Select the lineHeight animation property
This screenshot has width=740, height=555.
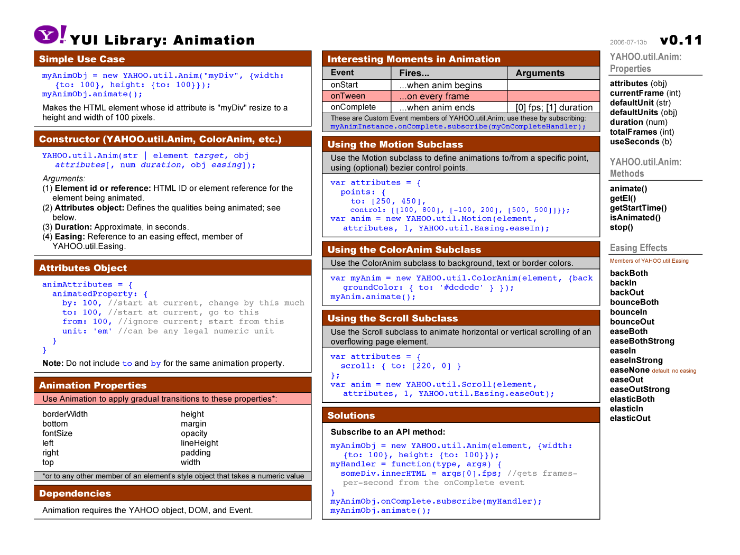point(199,443)
